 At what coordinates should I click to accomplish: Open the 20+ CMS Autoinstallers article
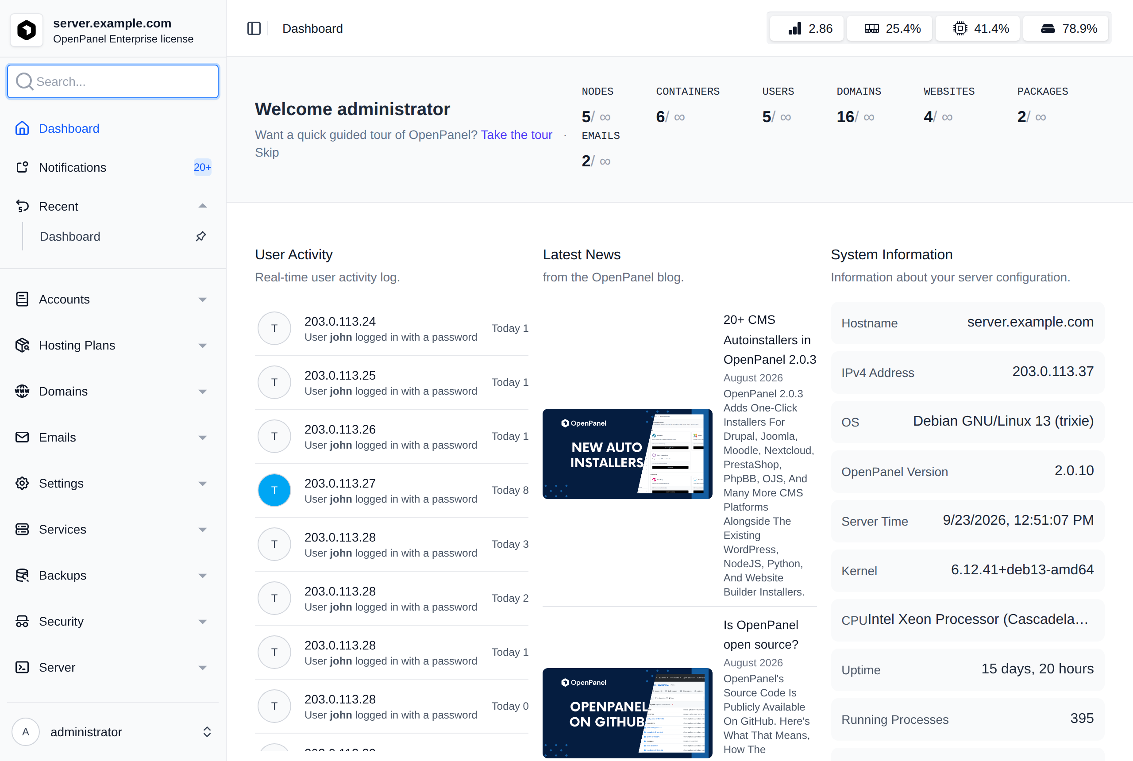(769, 339)
